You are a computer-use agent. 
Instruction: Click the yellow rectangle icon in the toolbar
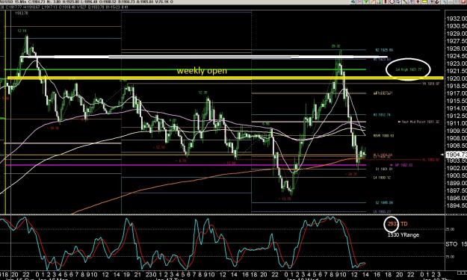click(x=424, y=1)
